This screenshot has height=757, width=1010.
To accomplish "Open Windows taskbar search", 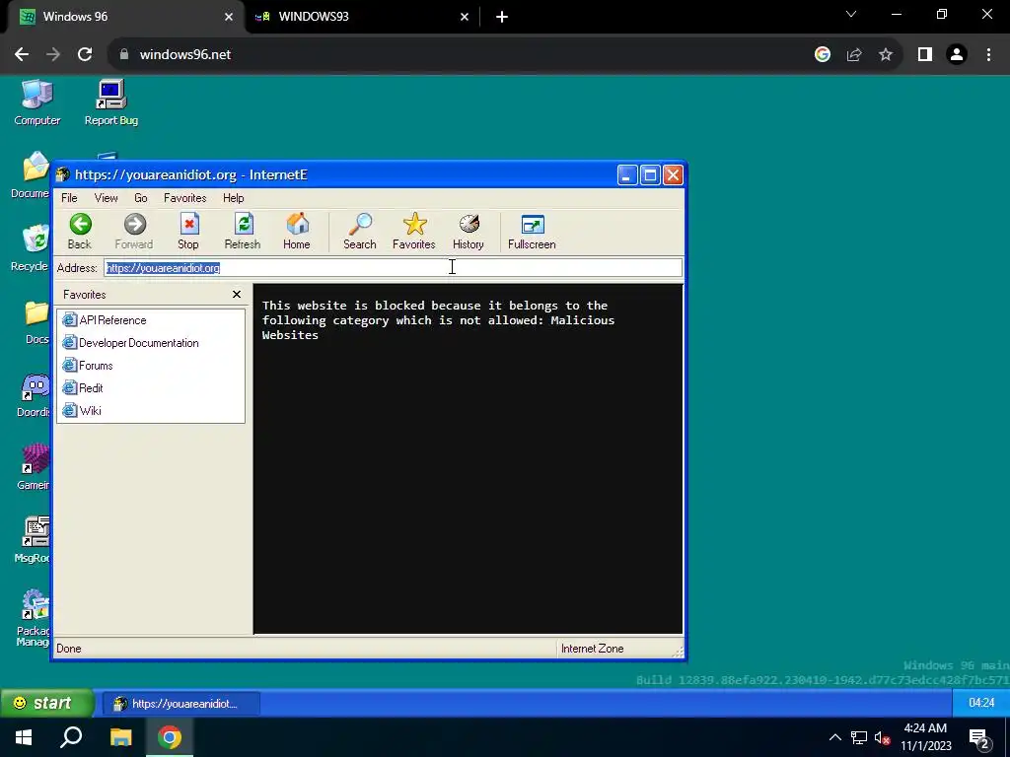I will 71,737.
